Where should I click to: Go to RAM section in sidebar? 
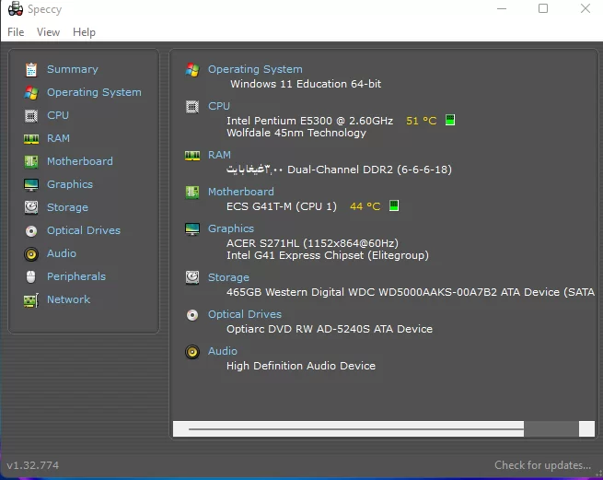(x=58, y=138)
